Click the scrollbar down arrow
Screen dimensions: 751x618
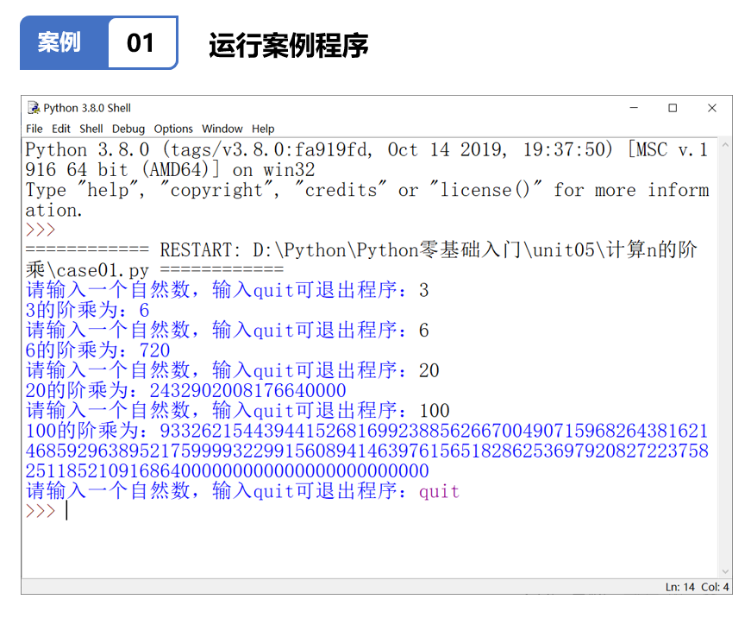point(725,571)
